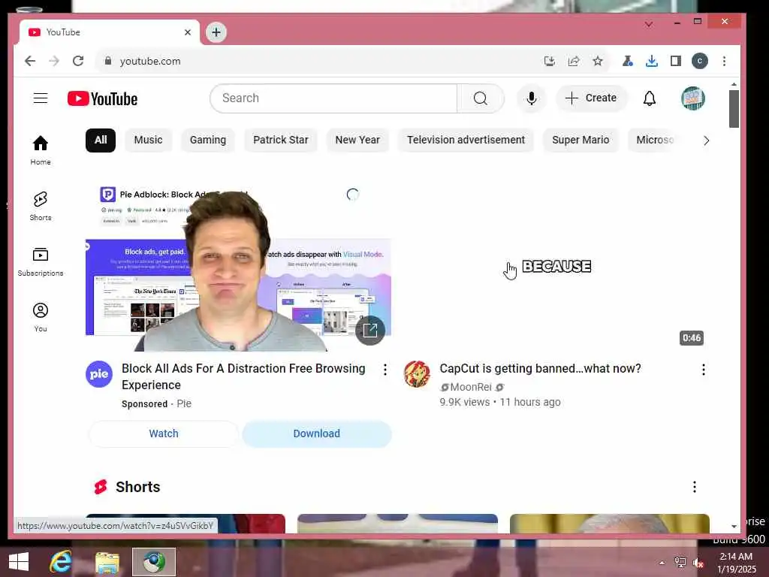Screen dimensions: 769x577
Task: Select the All filter chip
Action: pyautogui.click(x=101, y=140)
